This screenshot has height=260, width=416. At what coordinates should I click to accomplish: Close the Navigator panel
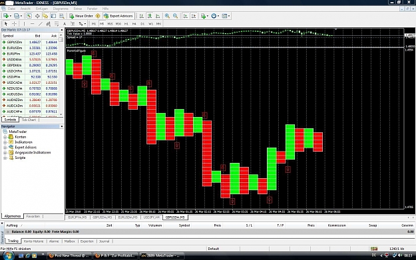pos(62,126)
